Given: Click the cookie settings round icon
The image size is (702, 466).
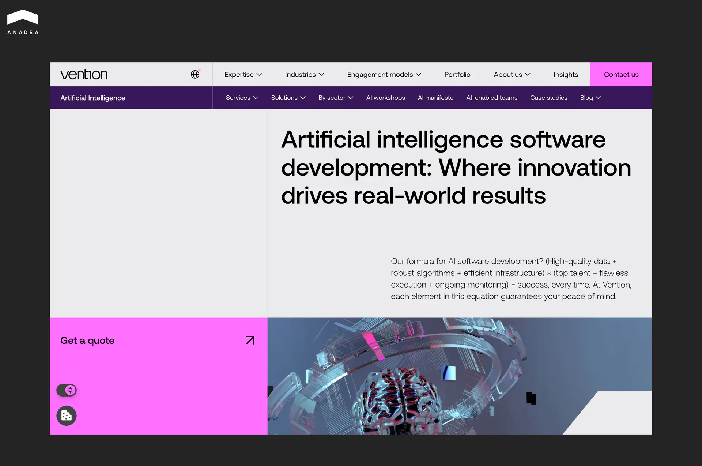Looking at the screenshot, I should 67,416.
